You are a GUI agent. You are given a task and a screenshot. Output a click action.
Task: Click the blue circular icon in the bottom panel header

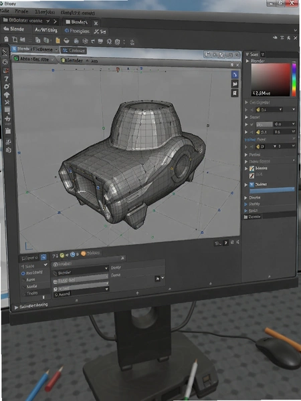[73, 255]
